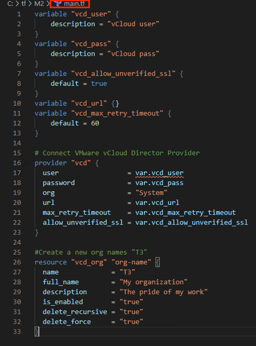Screen dimensions: 256x346
Task: Expand the M2 folder breadcrumb
Action: pyautogui.click(x=39, y=4)
